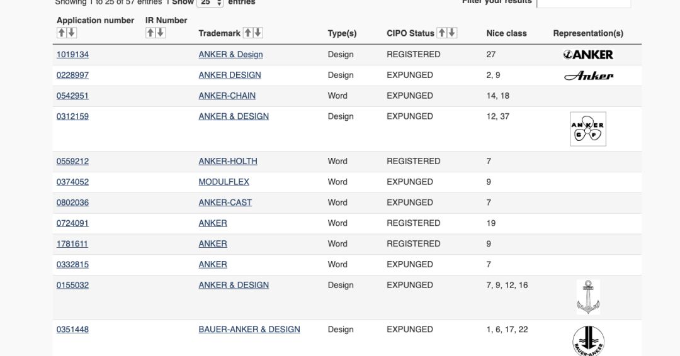View the anchor design image thumbnail
Screen dimensions: 680x356
(x=587, y=297)
